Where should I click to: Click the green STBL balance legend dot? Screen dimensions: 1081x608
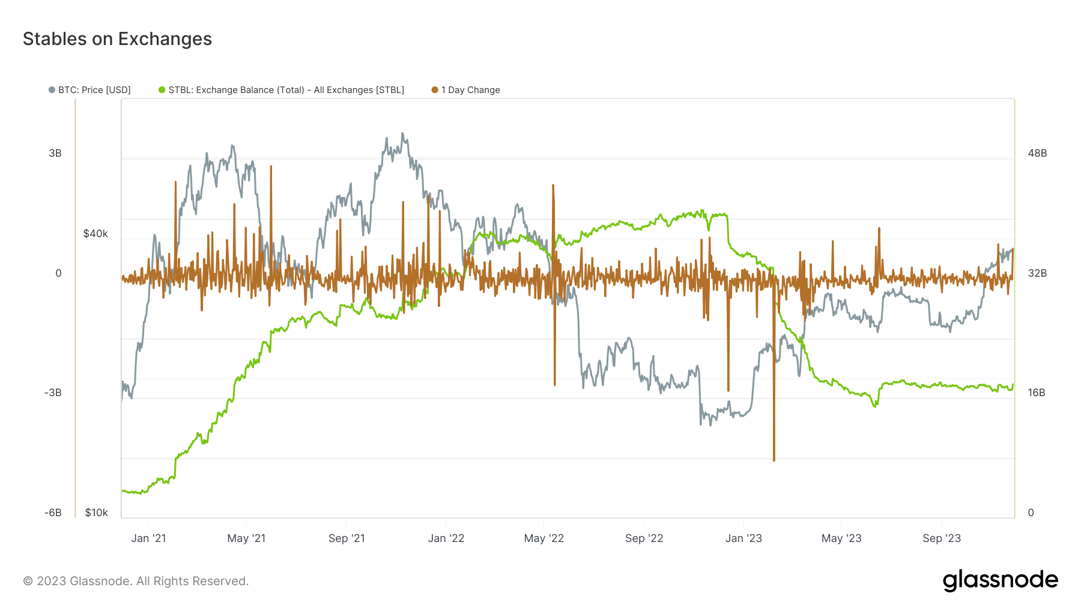pyautogui.click(x=161, y=89)
